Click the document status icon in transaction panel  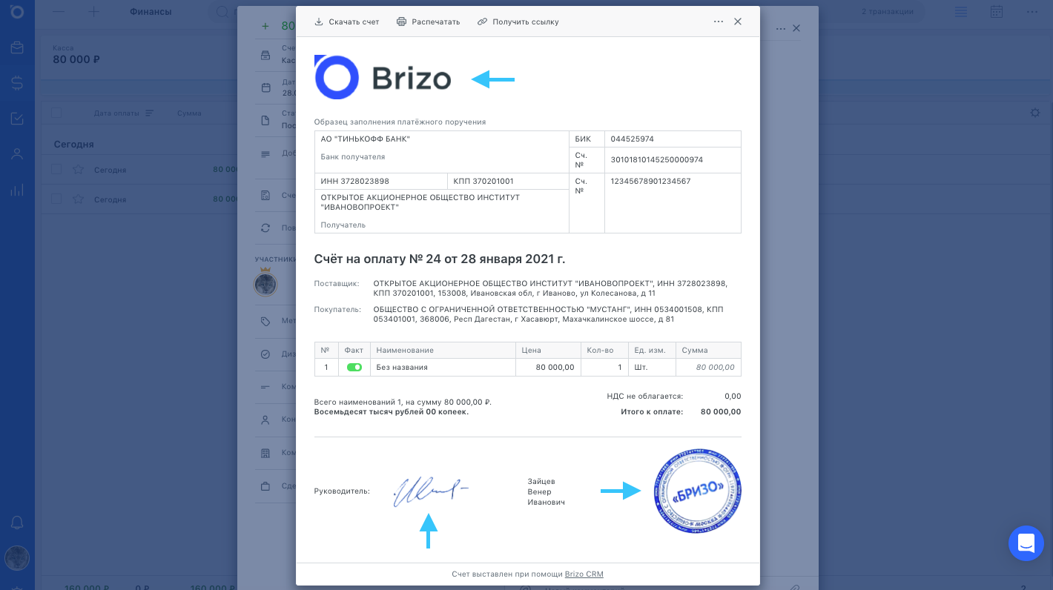pos(265,121)
